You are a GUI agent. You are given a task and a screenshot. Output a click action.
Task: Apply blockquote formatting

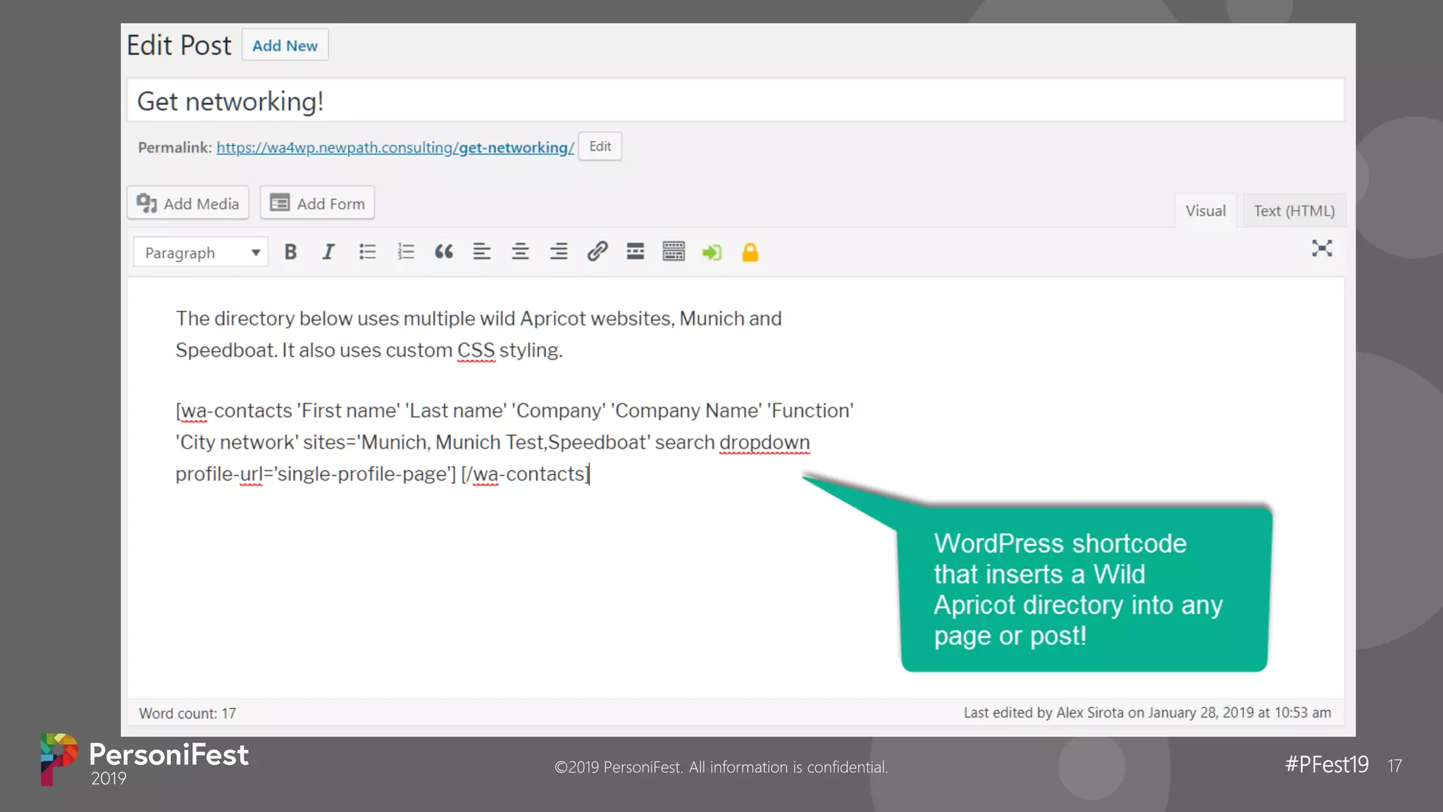(444, 252)
